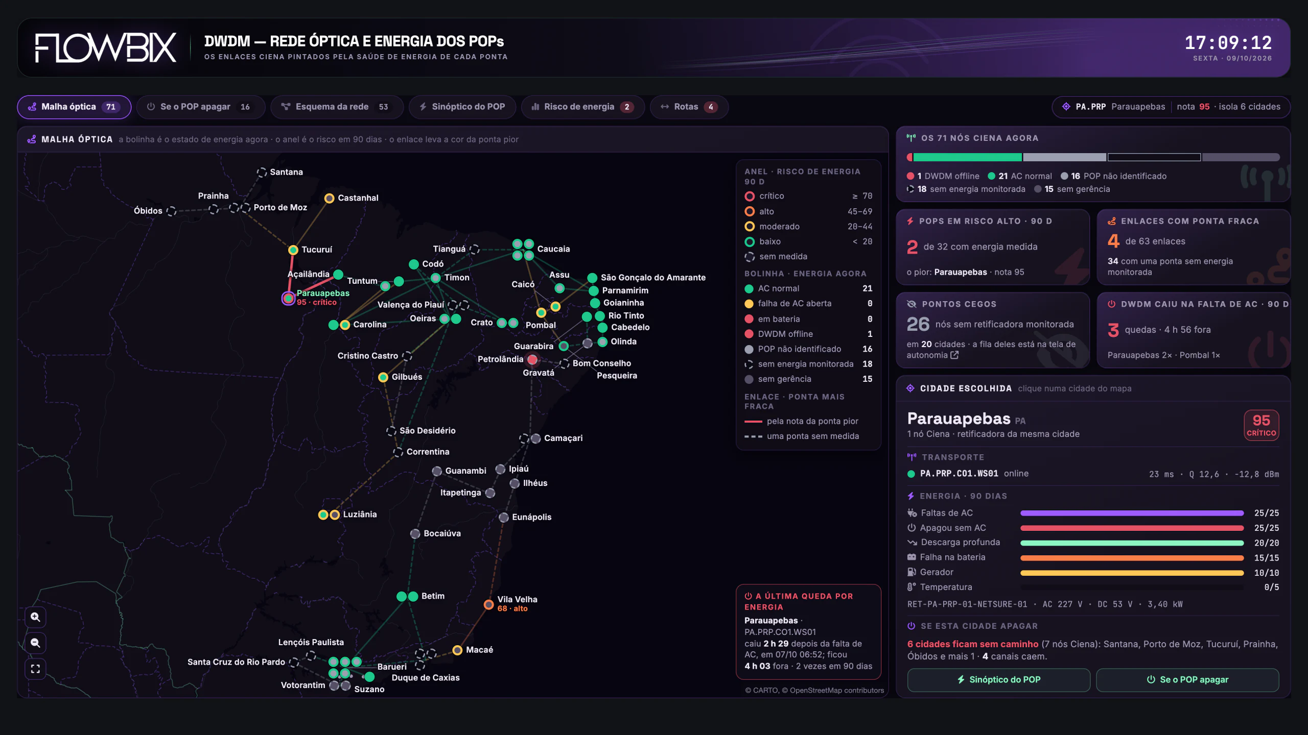Zoom in on the map

(35, 617)
